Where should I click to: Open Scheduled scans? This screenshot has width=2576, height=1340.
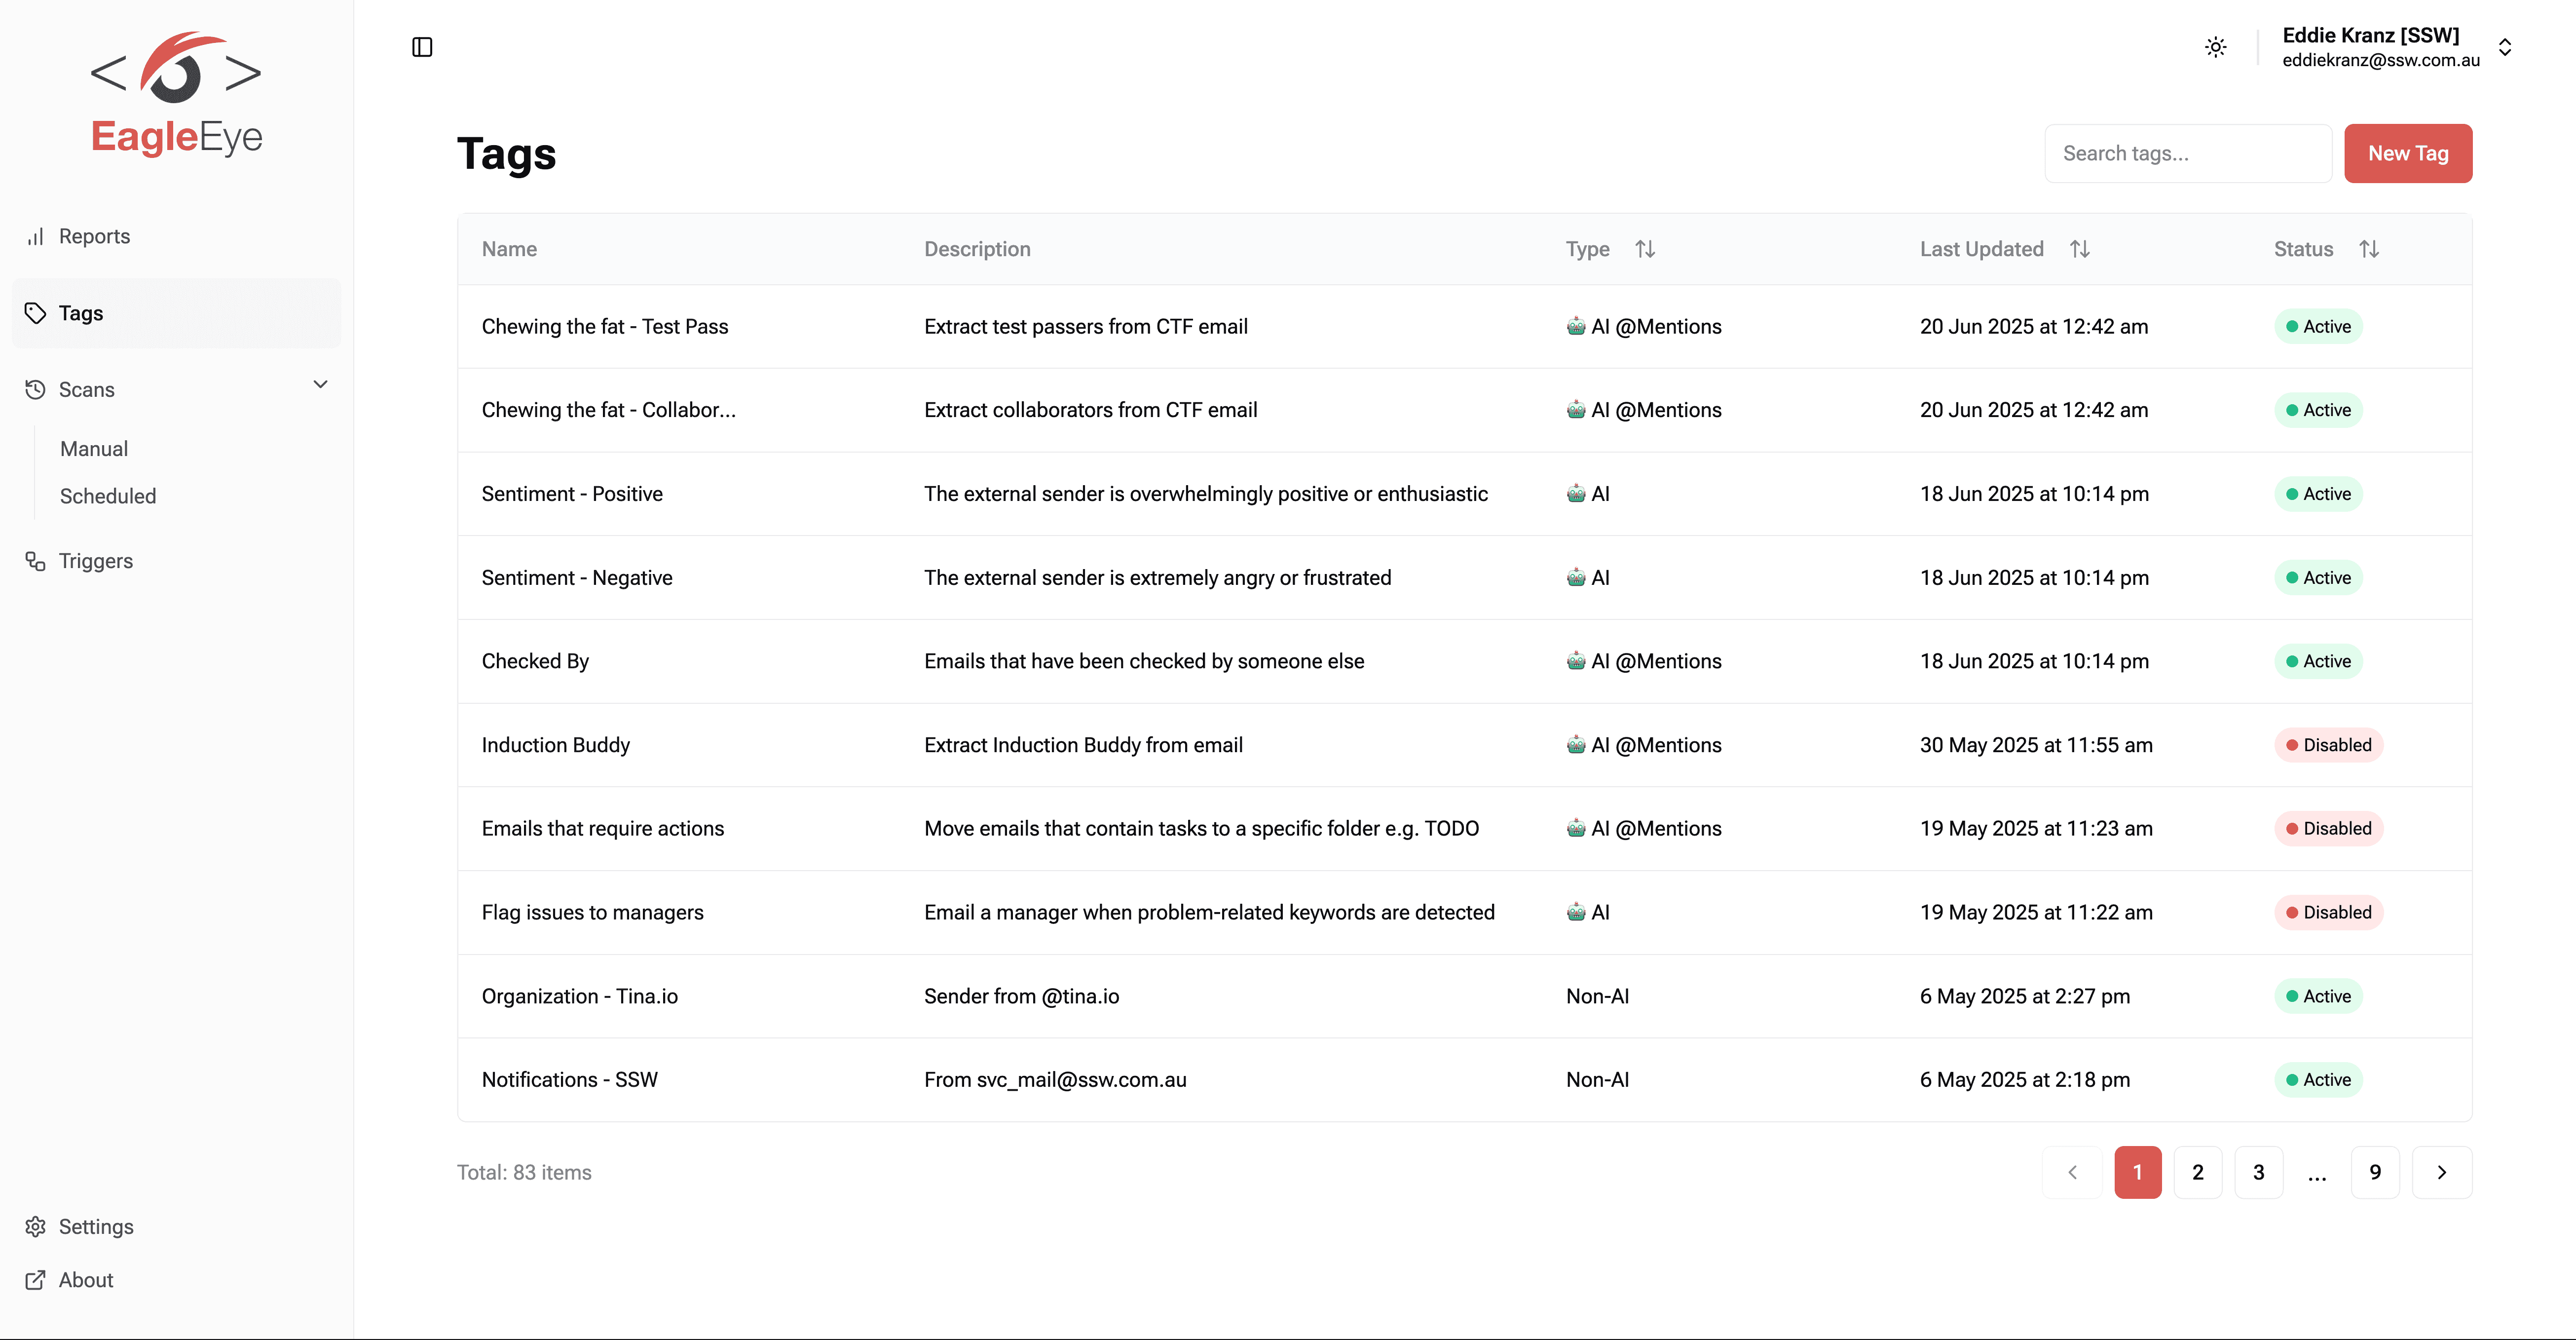(x=108, y=496)
